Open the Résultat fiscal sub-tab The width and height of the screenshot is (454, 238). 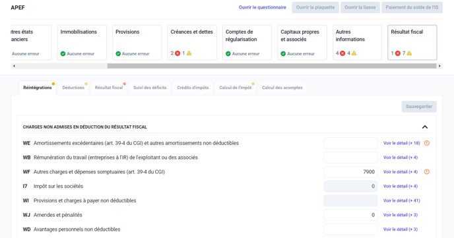coord(109,88)
